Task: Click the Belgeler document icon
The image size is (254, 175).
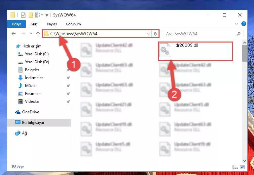Action: tap(20, 70)
